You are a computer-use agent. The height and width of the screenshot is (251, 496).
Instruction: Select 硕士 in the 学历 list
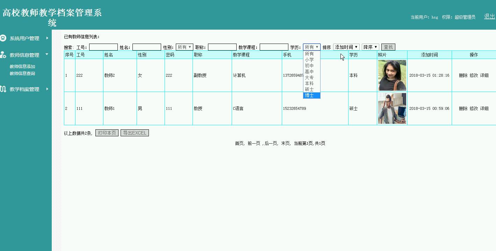pyautogui.click(x=312, y=89)
